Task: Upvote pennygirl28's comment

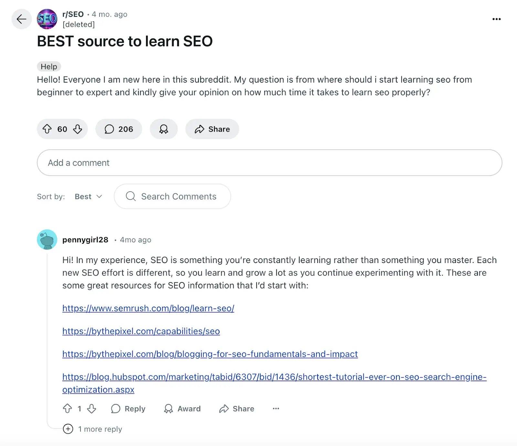Action: pyautogui.click(x=68, y=409)
